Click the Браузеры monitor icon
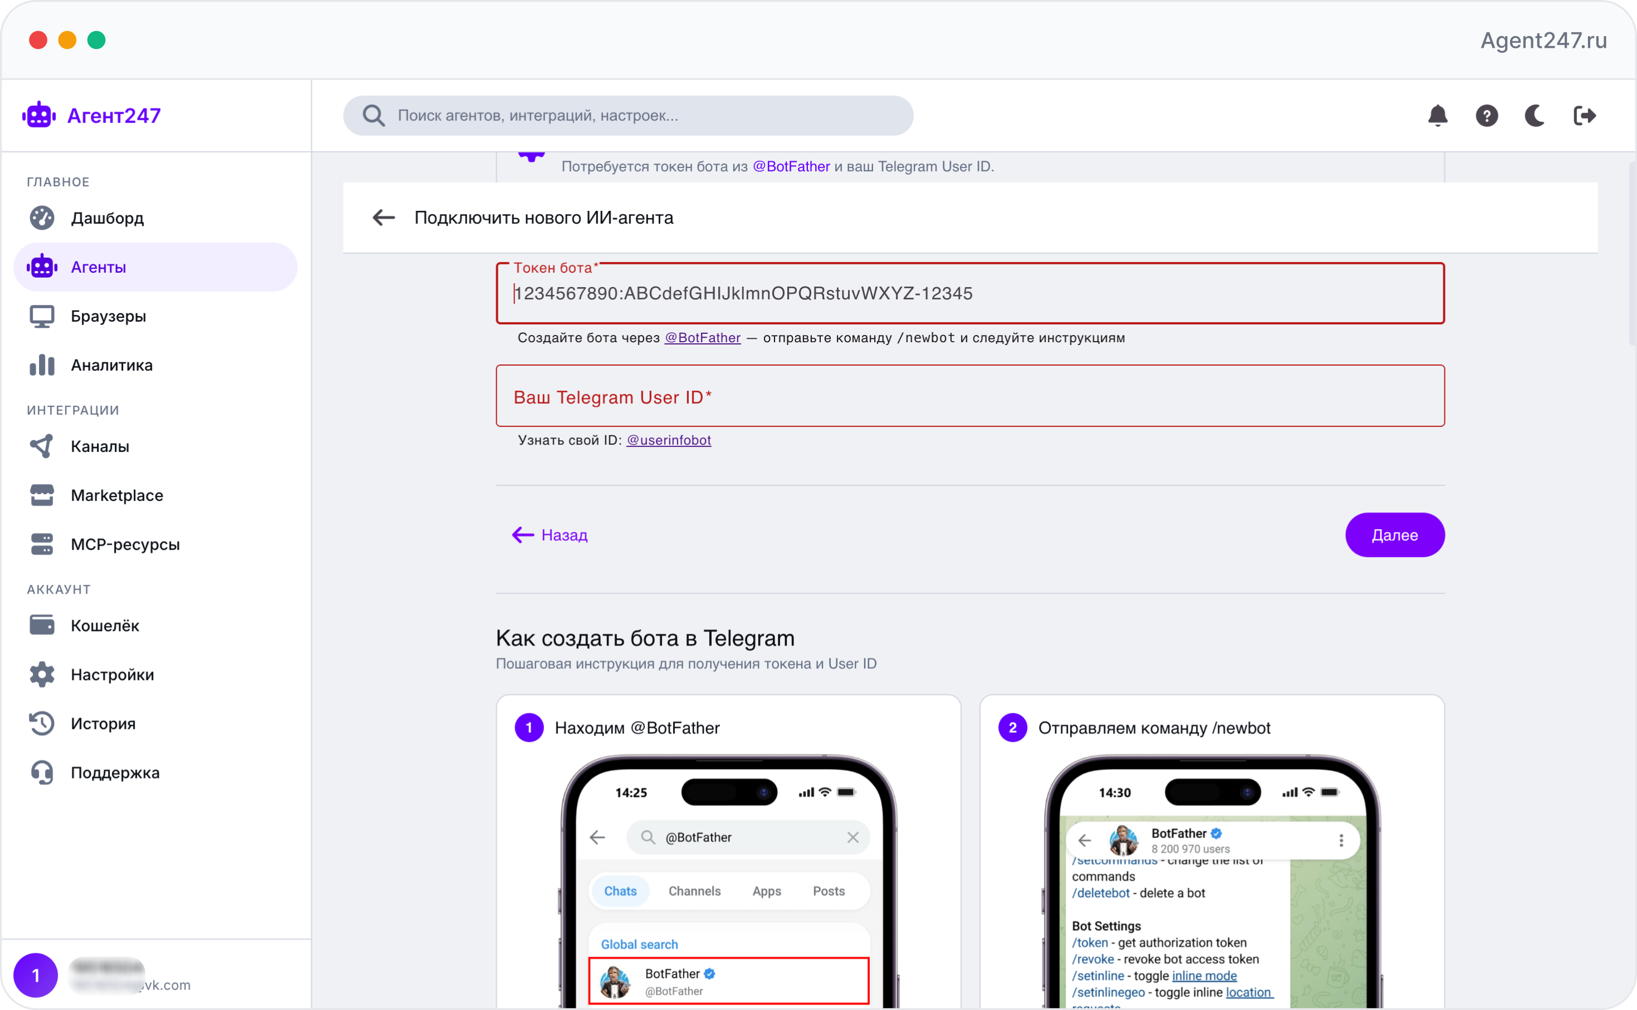 [42, 316]
